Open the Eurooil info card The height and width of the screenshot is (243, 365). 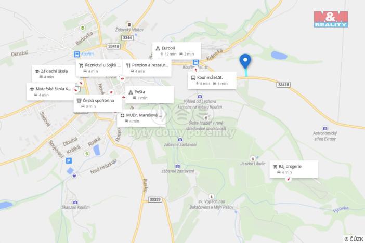[x=177, y=51]
